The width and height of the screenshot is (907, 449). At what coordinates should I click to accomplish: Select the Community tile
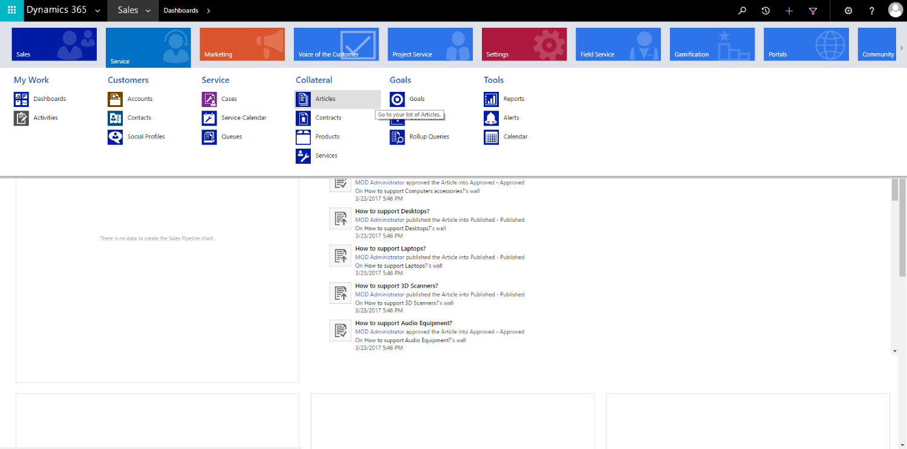pyautogui.click(x=877, y=44)
